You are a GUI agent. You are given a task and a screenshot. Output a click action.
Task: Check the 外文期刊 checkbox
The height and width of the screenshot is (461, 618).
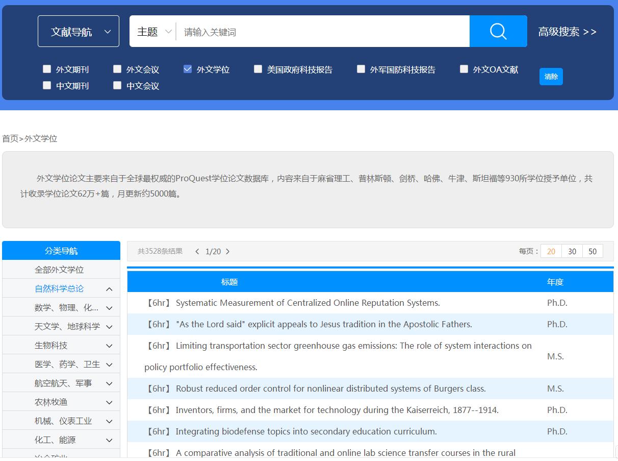pyautogui.click(x=47, y=69)
